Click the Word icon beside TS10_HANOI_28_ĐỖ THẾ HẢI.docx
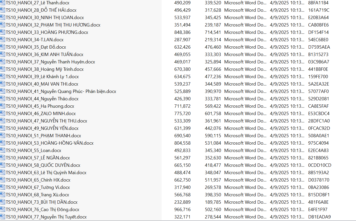356x221 pixels. tap(3, 10)
